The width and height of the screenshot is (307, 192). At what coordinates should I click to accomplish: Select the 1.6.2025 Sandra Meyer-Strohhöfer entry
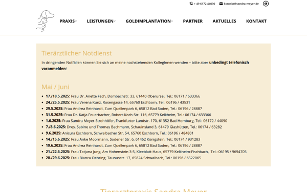tap(137, 121)
